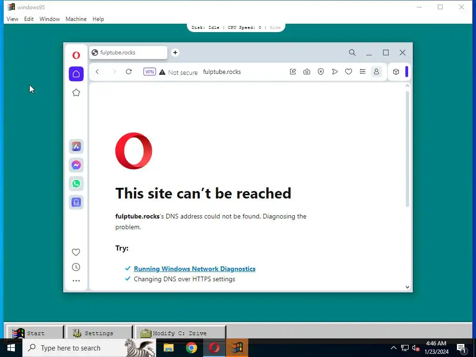Open File Explorer from the taskbar

[168, 348]
